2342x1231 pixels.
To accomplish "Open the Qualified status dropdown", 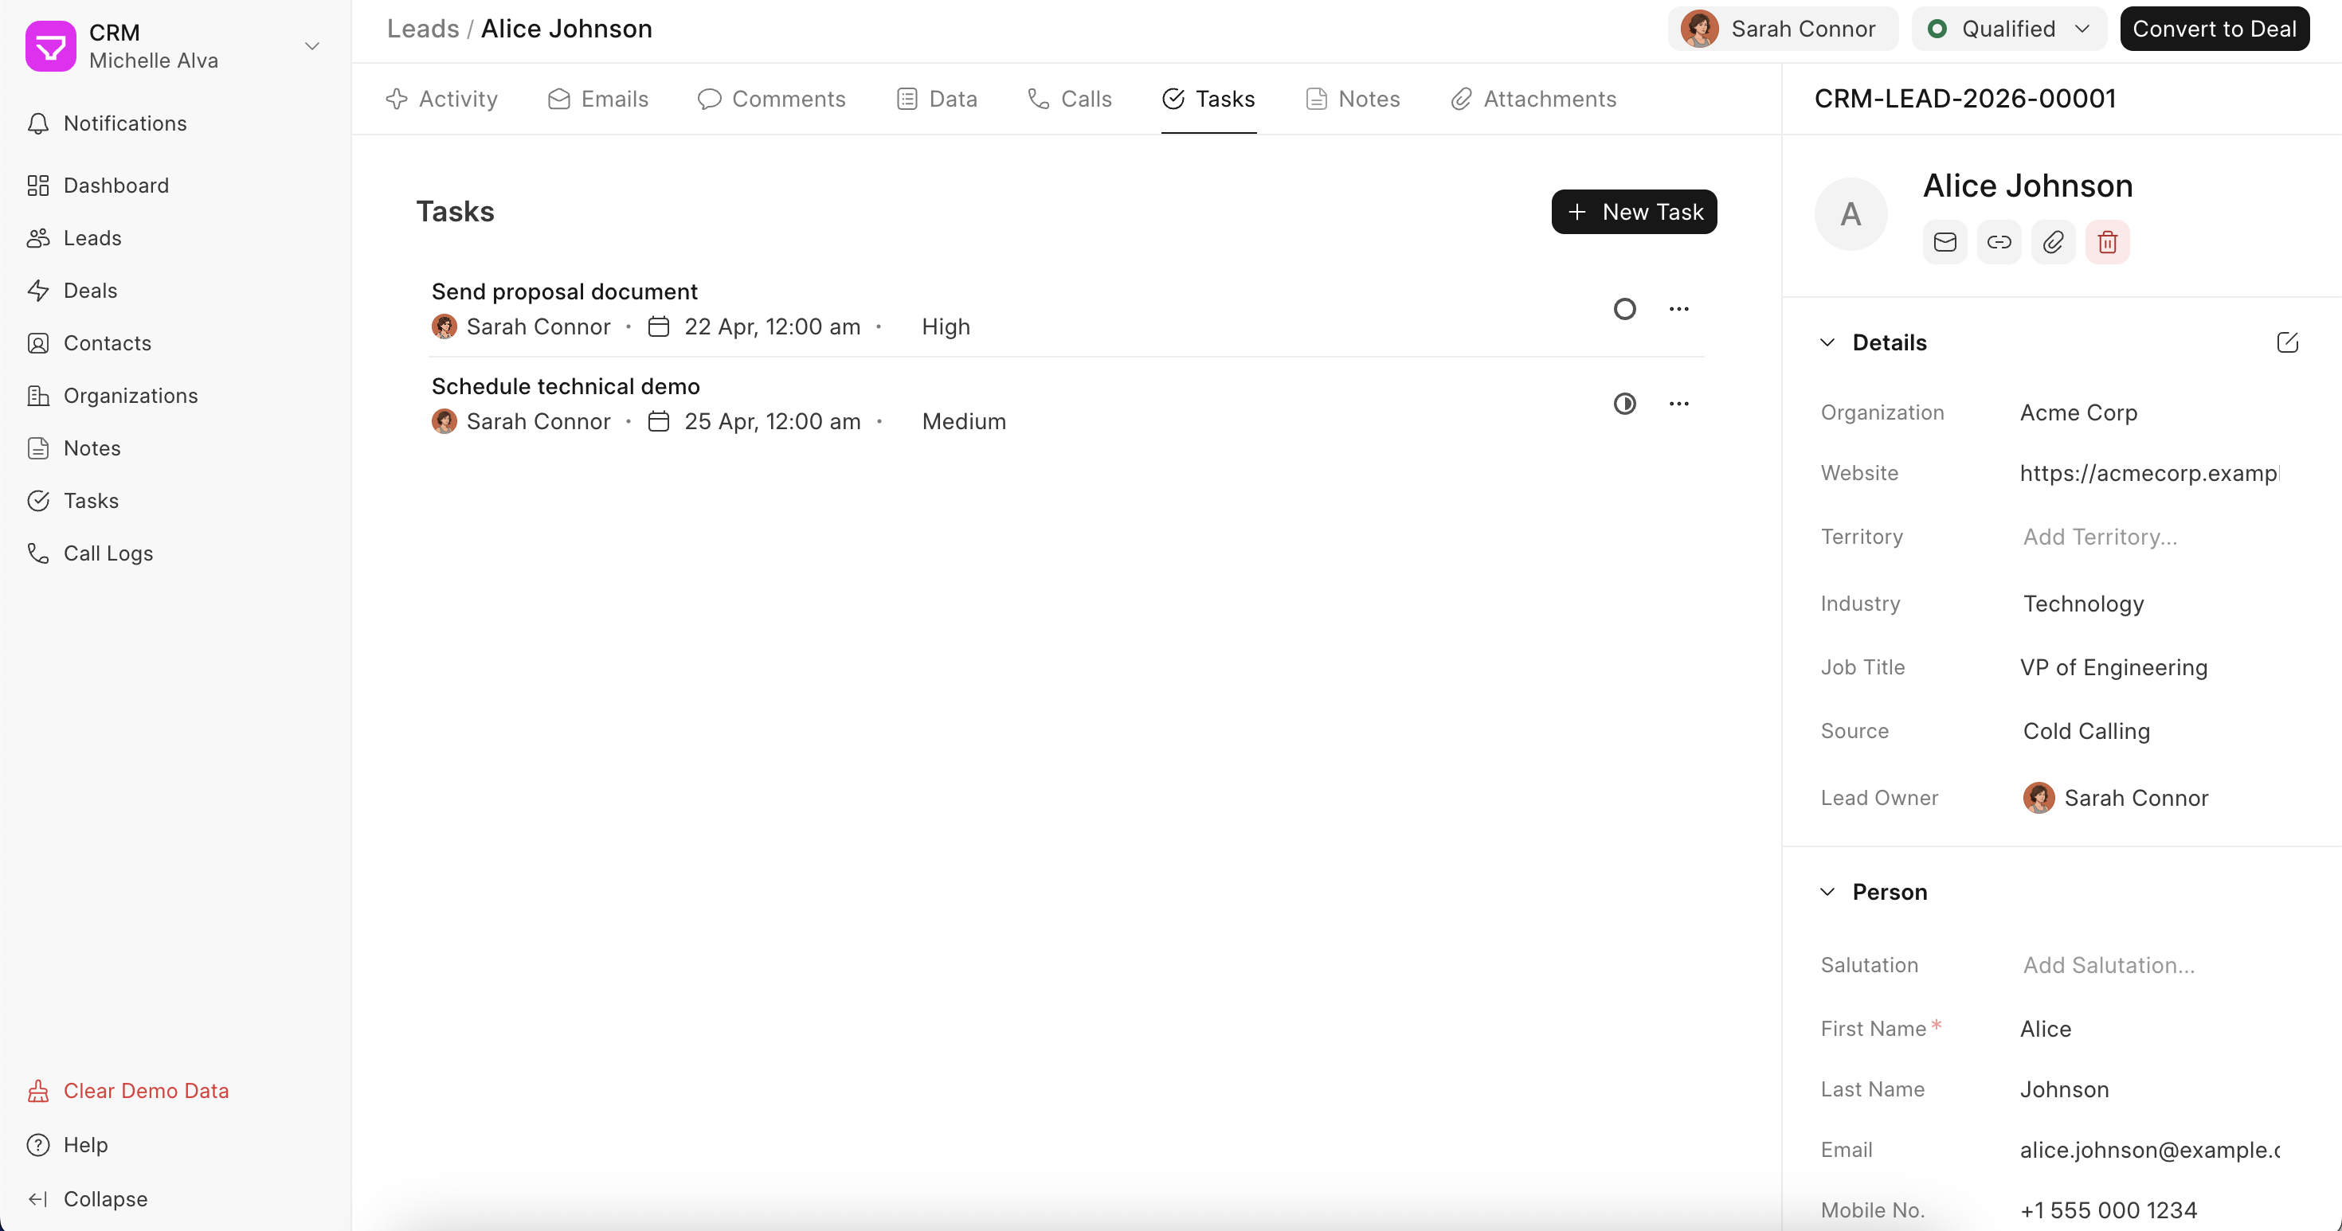I will pyautogui.click(x=2008, y=29).
